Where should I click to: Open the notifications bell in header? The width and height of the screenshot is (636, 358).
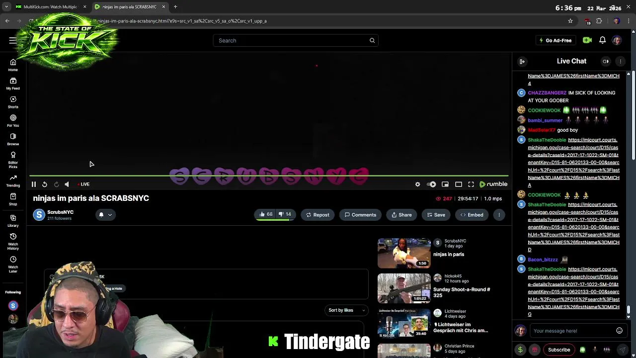[x=602, y=40]
